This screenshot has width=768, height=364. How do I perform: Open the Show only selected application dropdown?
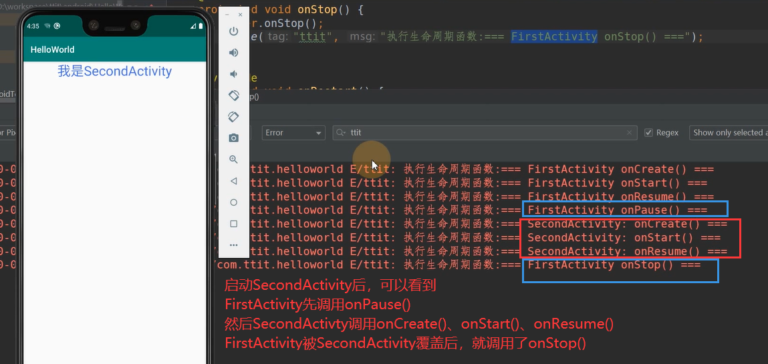click(729, 133)
